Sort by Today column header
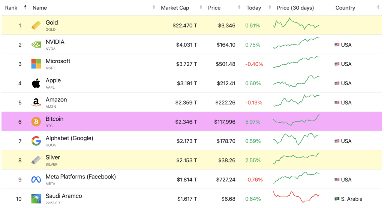 click(253, 8)
